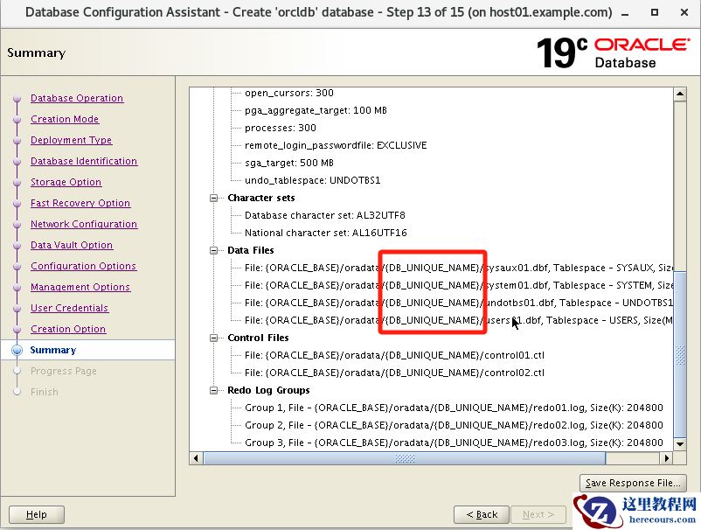Click the Help button

coord(36,514)
